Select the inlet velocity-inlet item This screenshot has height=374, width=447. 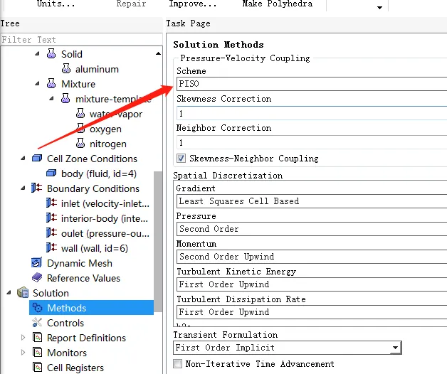point(105,203)
